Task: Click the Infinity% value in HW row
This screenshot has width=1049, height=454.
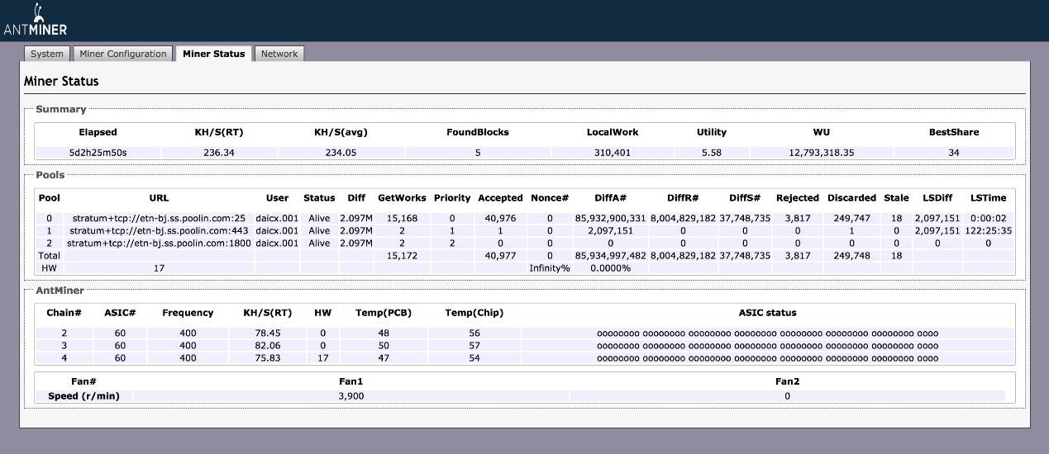Action: point(550,268)
